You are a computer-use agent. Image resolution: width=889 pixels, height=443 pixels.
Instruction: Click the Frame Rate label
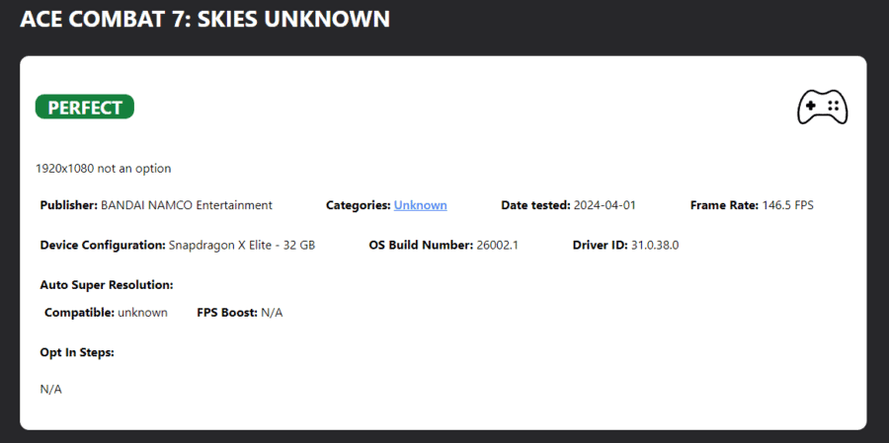724,205
